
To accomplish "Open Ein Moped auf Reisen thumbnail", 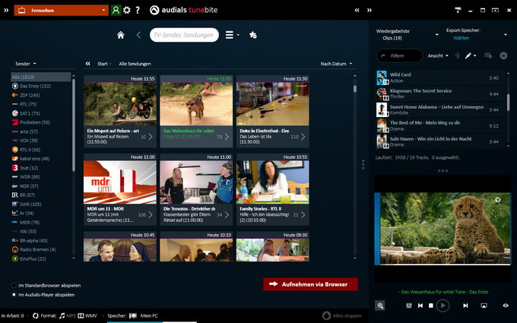I will (120, 103).
